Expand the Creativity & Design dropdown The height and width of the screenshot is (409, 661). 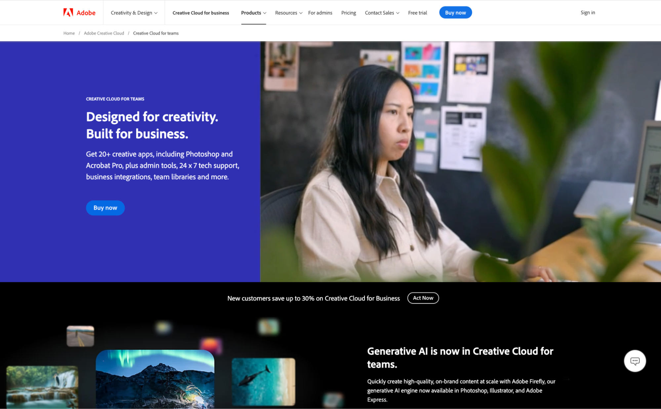click(134, 12)
